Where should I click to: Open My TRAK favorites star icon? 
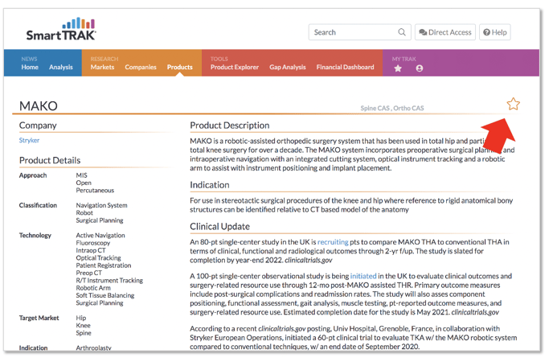click(398, 68)
